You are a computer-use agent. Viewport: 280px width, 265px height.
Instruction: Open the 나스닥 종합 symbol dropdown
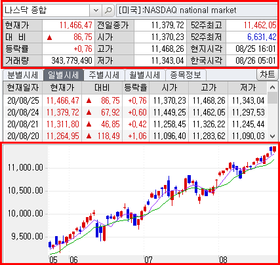[96, 10]
